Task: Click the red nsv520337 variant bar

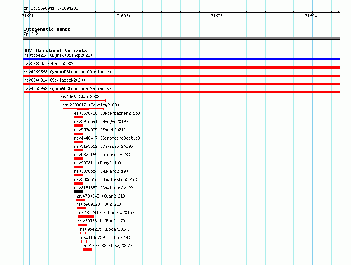Action: (181, 67)
